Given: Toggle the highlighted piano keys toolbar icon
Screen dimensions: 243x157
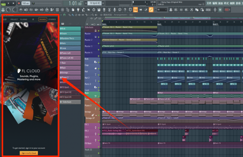Looking at the screenshot, I should pos(136,10).
